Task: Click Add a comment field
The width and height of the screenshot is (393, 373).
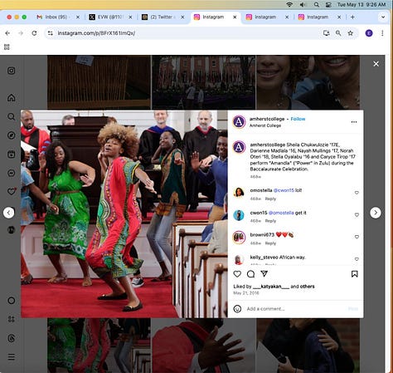Action: pos(296,308)
